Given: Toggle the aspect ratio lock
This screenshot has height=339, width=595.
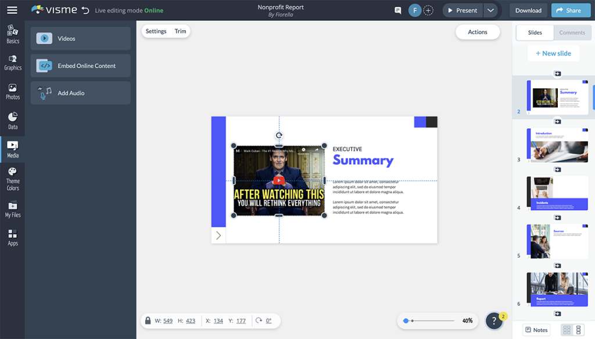Looking at the screenshot, I should [148, 320].
